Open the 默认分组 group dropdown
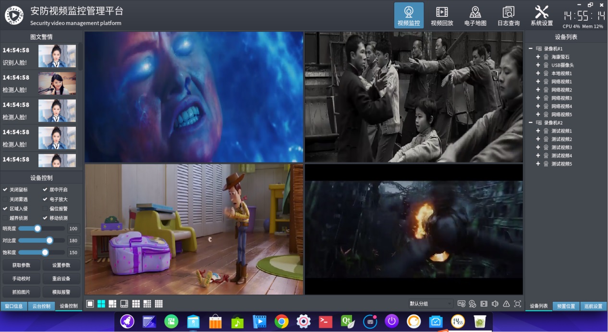Viewport: 608px width, 332px height. click(430, 304)
